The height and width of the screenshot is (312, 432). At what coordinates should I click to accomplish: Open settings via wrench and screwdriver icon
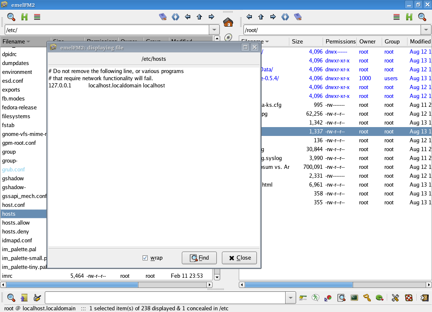395,298
